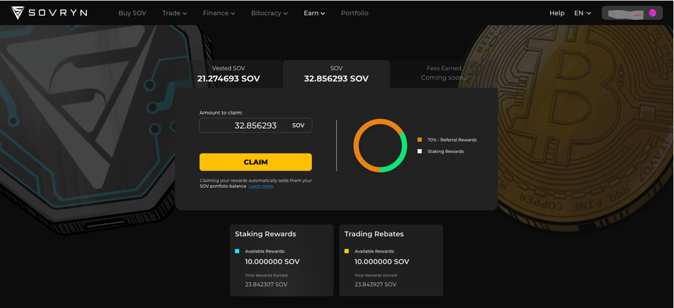Expand the Finance dropdown menu
The width and height of the screenshot is (674, 308).
click(x=219, y=13)
